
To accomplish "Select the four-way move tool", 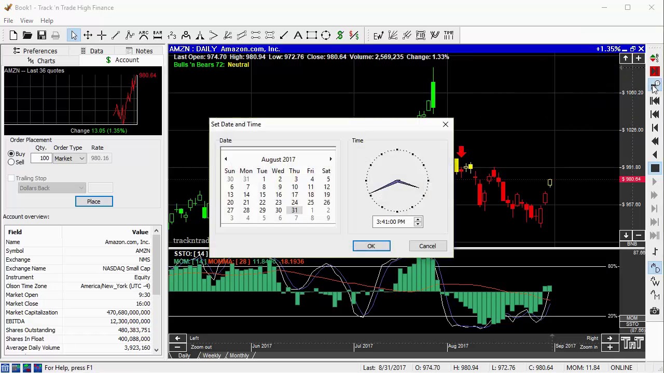I will coord(88,35).
